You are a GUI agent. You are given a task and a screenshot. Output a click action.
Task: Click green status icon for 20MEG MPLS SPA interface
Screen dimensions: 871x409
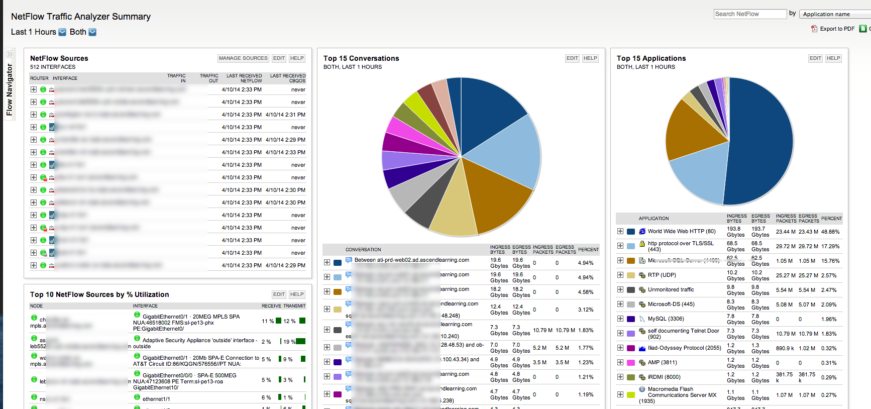point(137,316)
